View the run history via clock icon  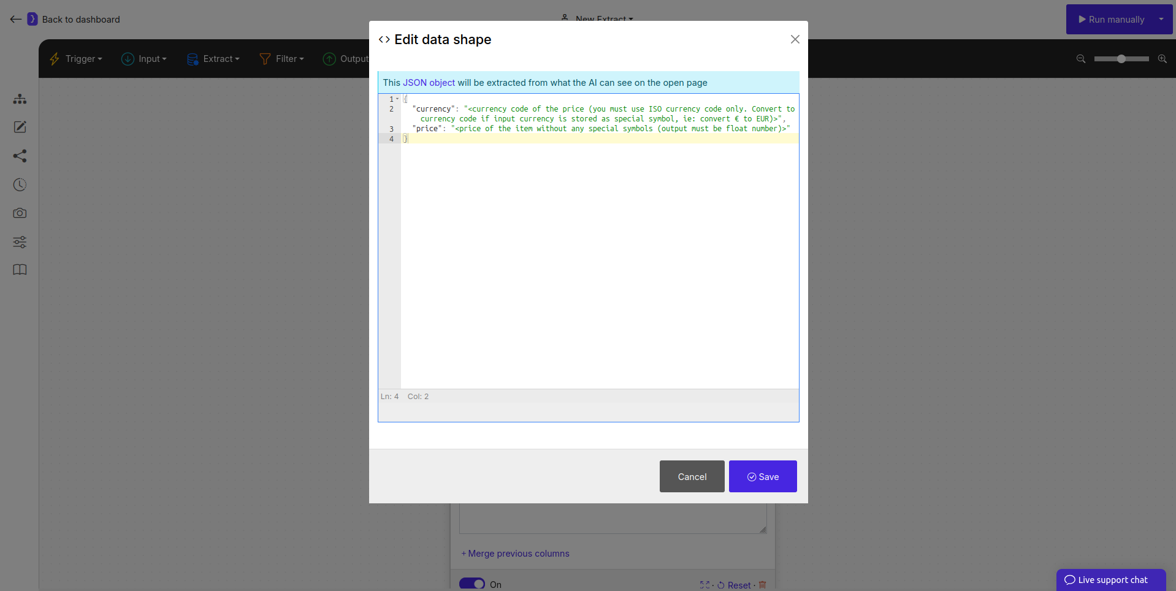20,185
